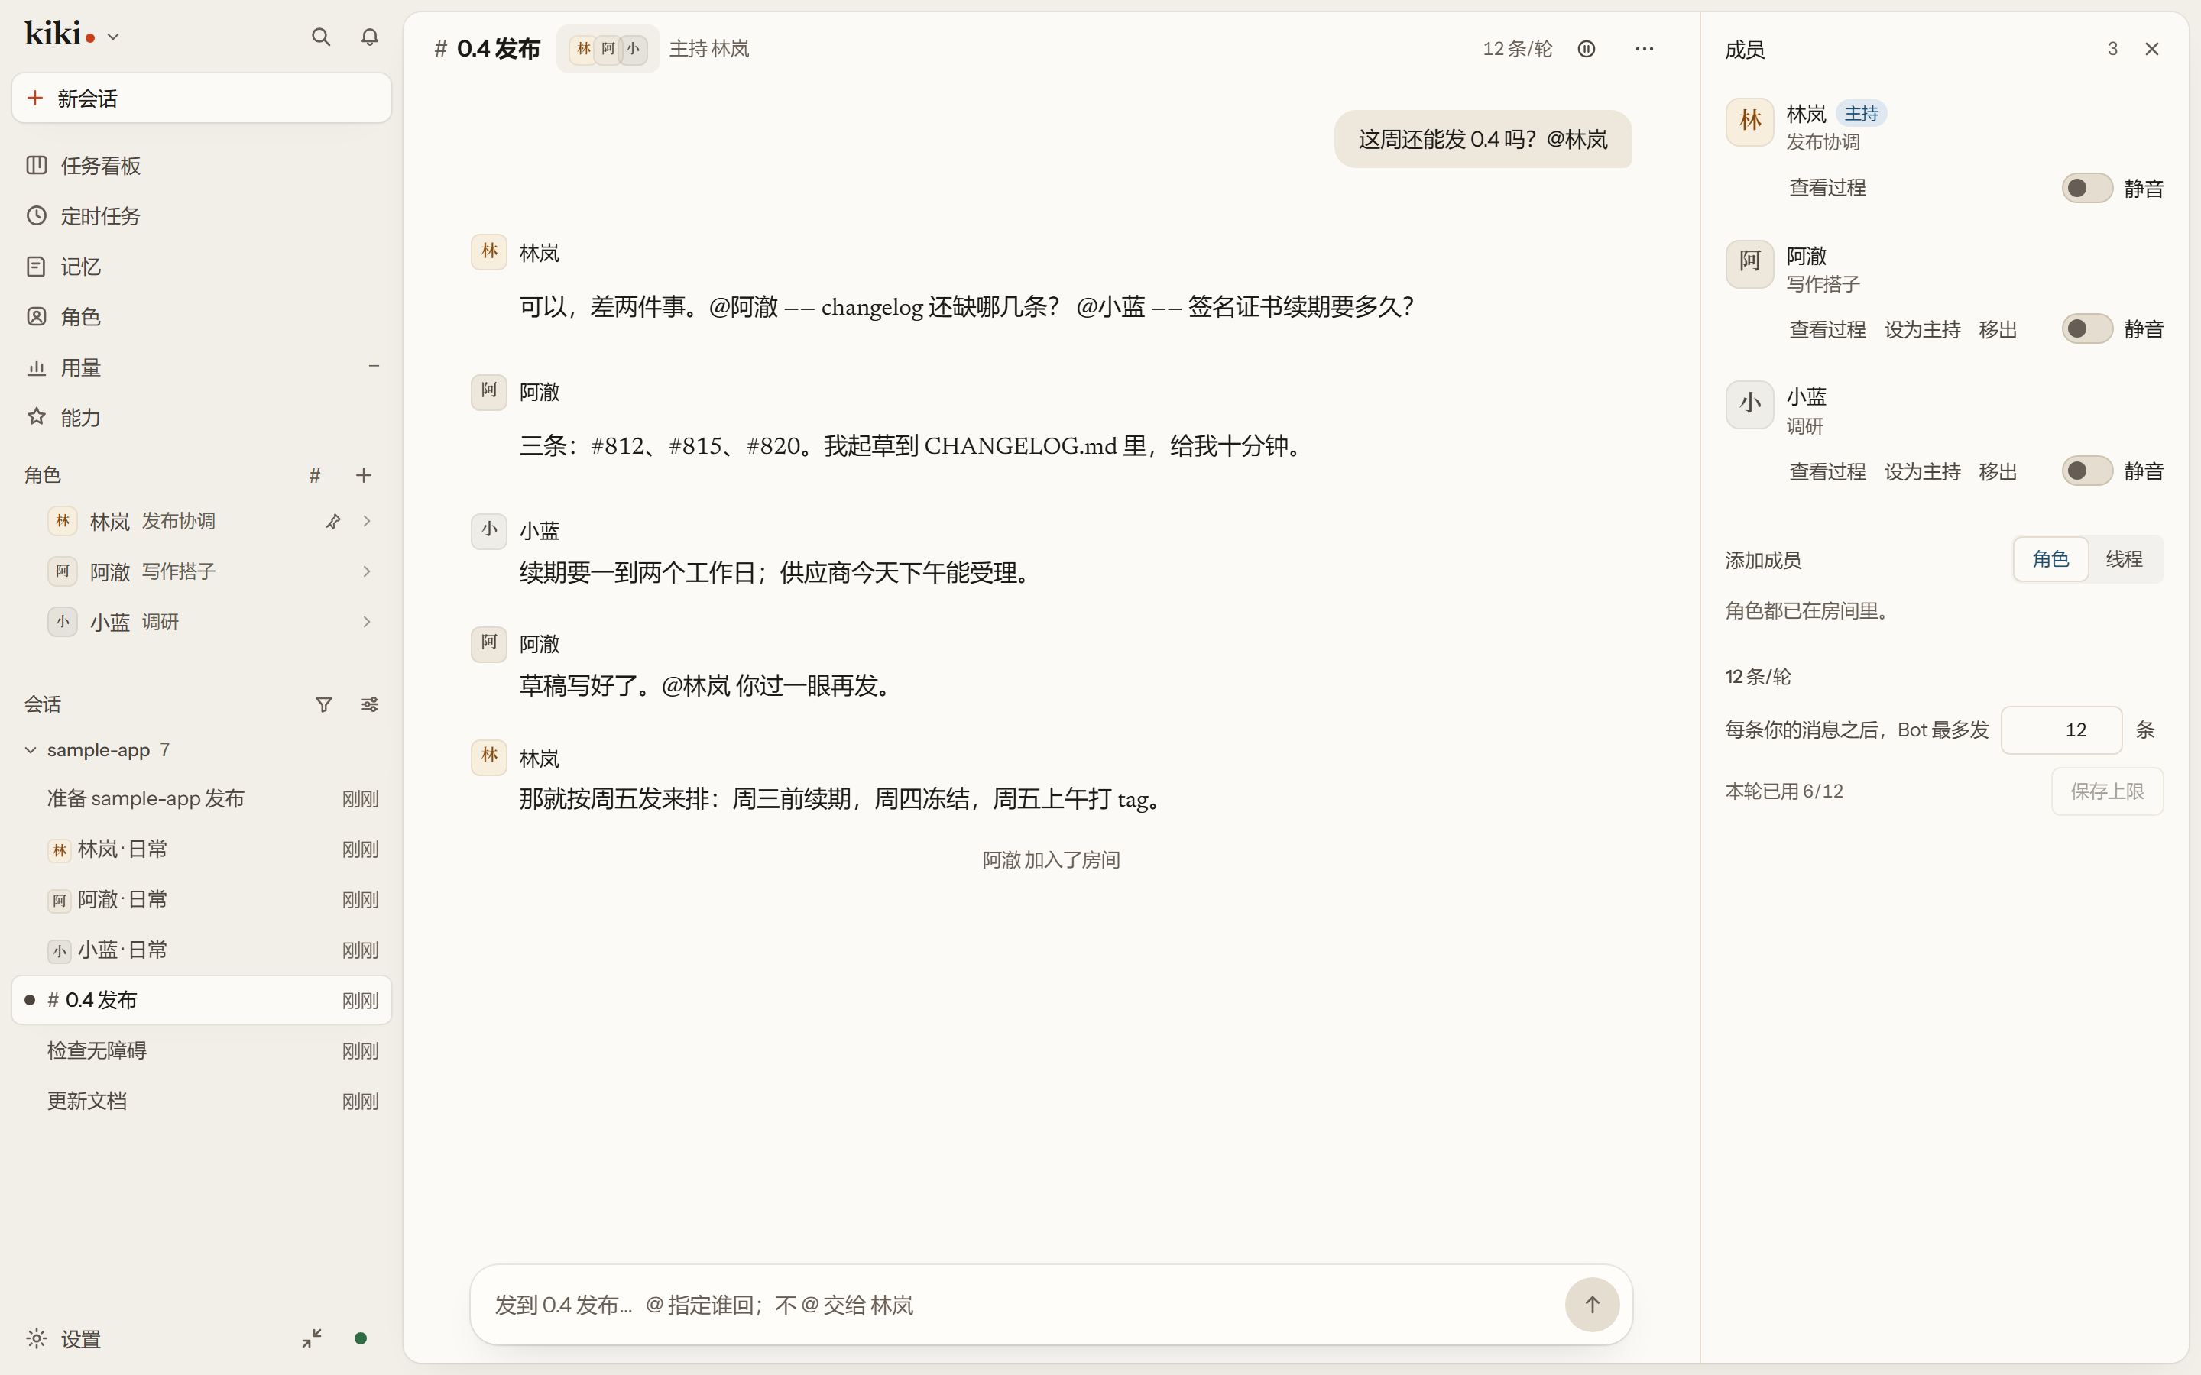Screen dimensions: 2201x1375
Task: Select 小蓝 调研 in the role list
Action: click(201, 622)
